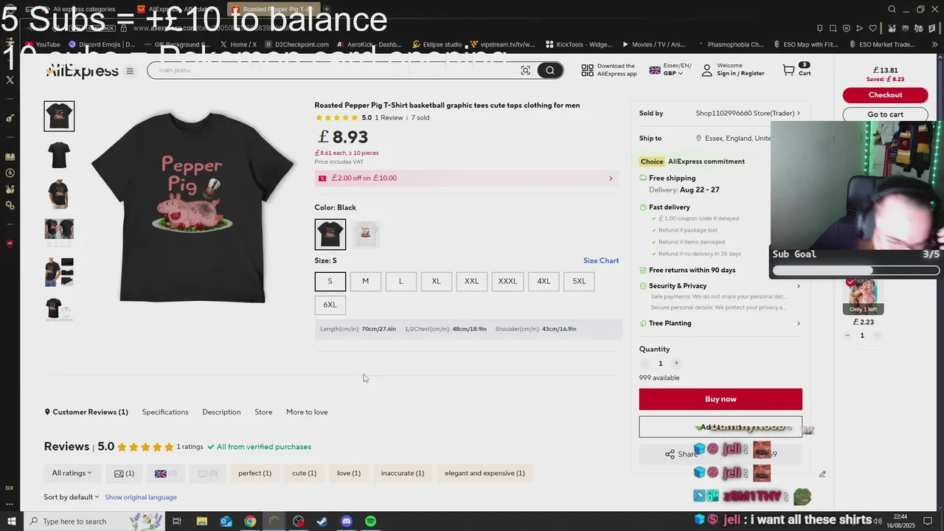The width and height of the screenshot is (944, 531).
Task: Open the Home / X bookmark
Action: tap(238, 44)
